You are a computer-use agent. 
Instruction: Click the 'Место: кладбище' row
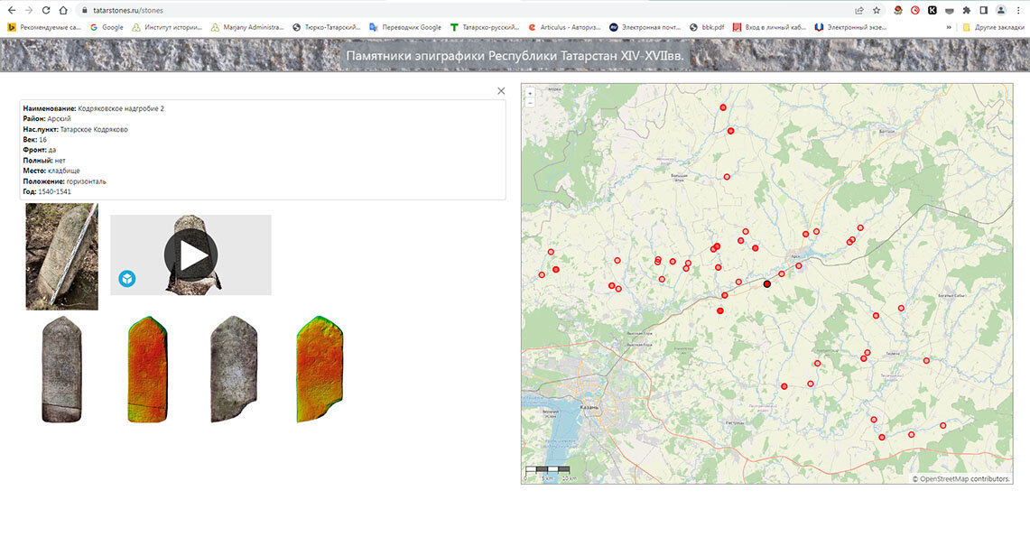click(51, 171)
